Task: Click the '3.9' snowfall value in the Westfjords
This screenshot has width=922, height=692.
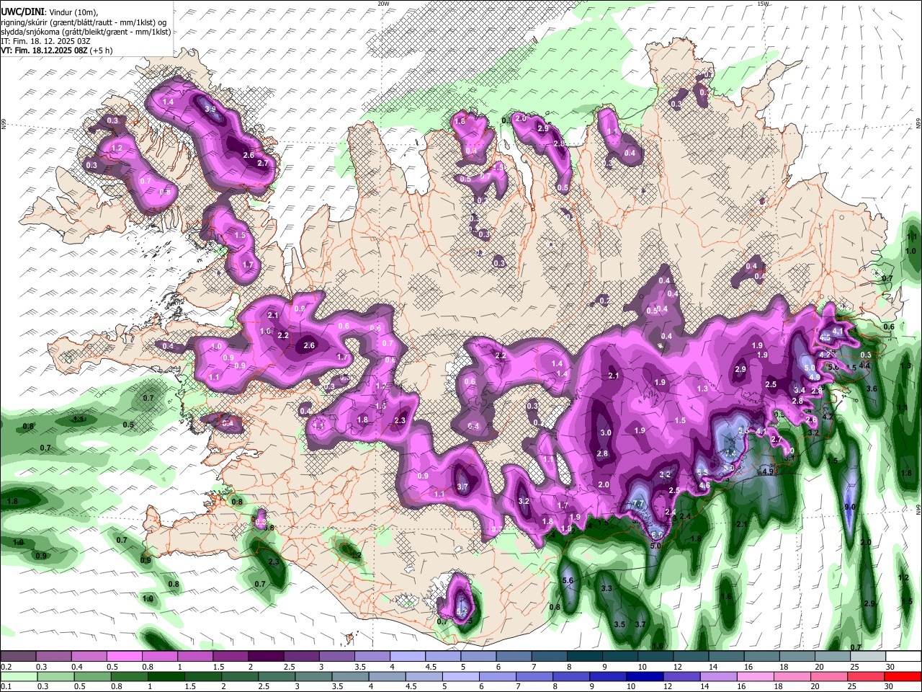Action: pyautogui.click(x=211, y=109)
